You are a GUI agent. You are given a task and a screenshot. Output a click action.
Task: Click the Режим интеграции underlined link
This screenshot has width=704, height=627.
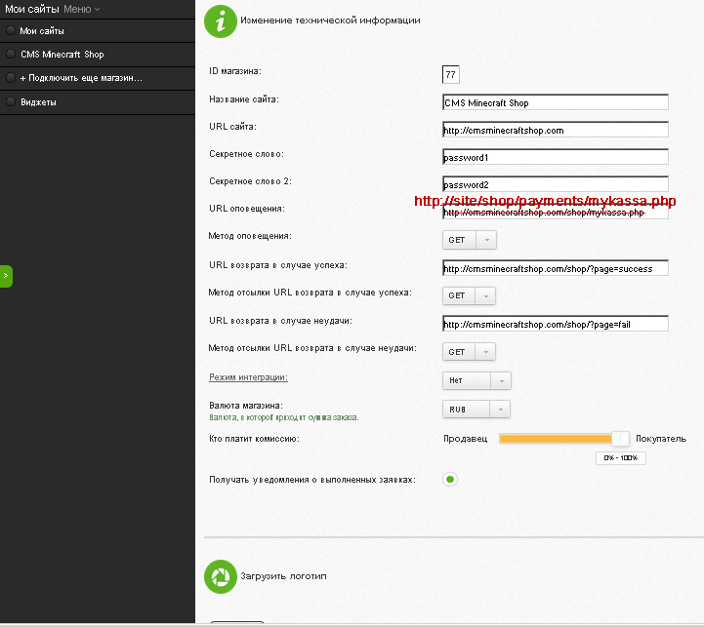[255, 376]
